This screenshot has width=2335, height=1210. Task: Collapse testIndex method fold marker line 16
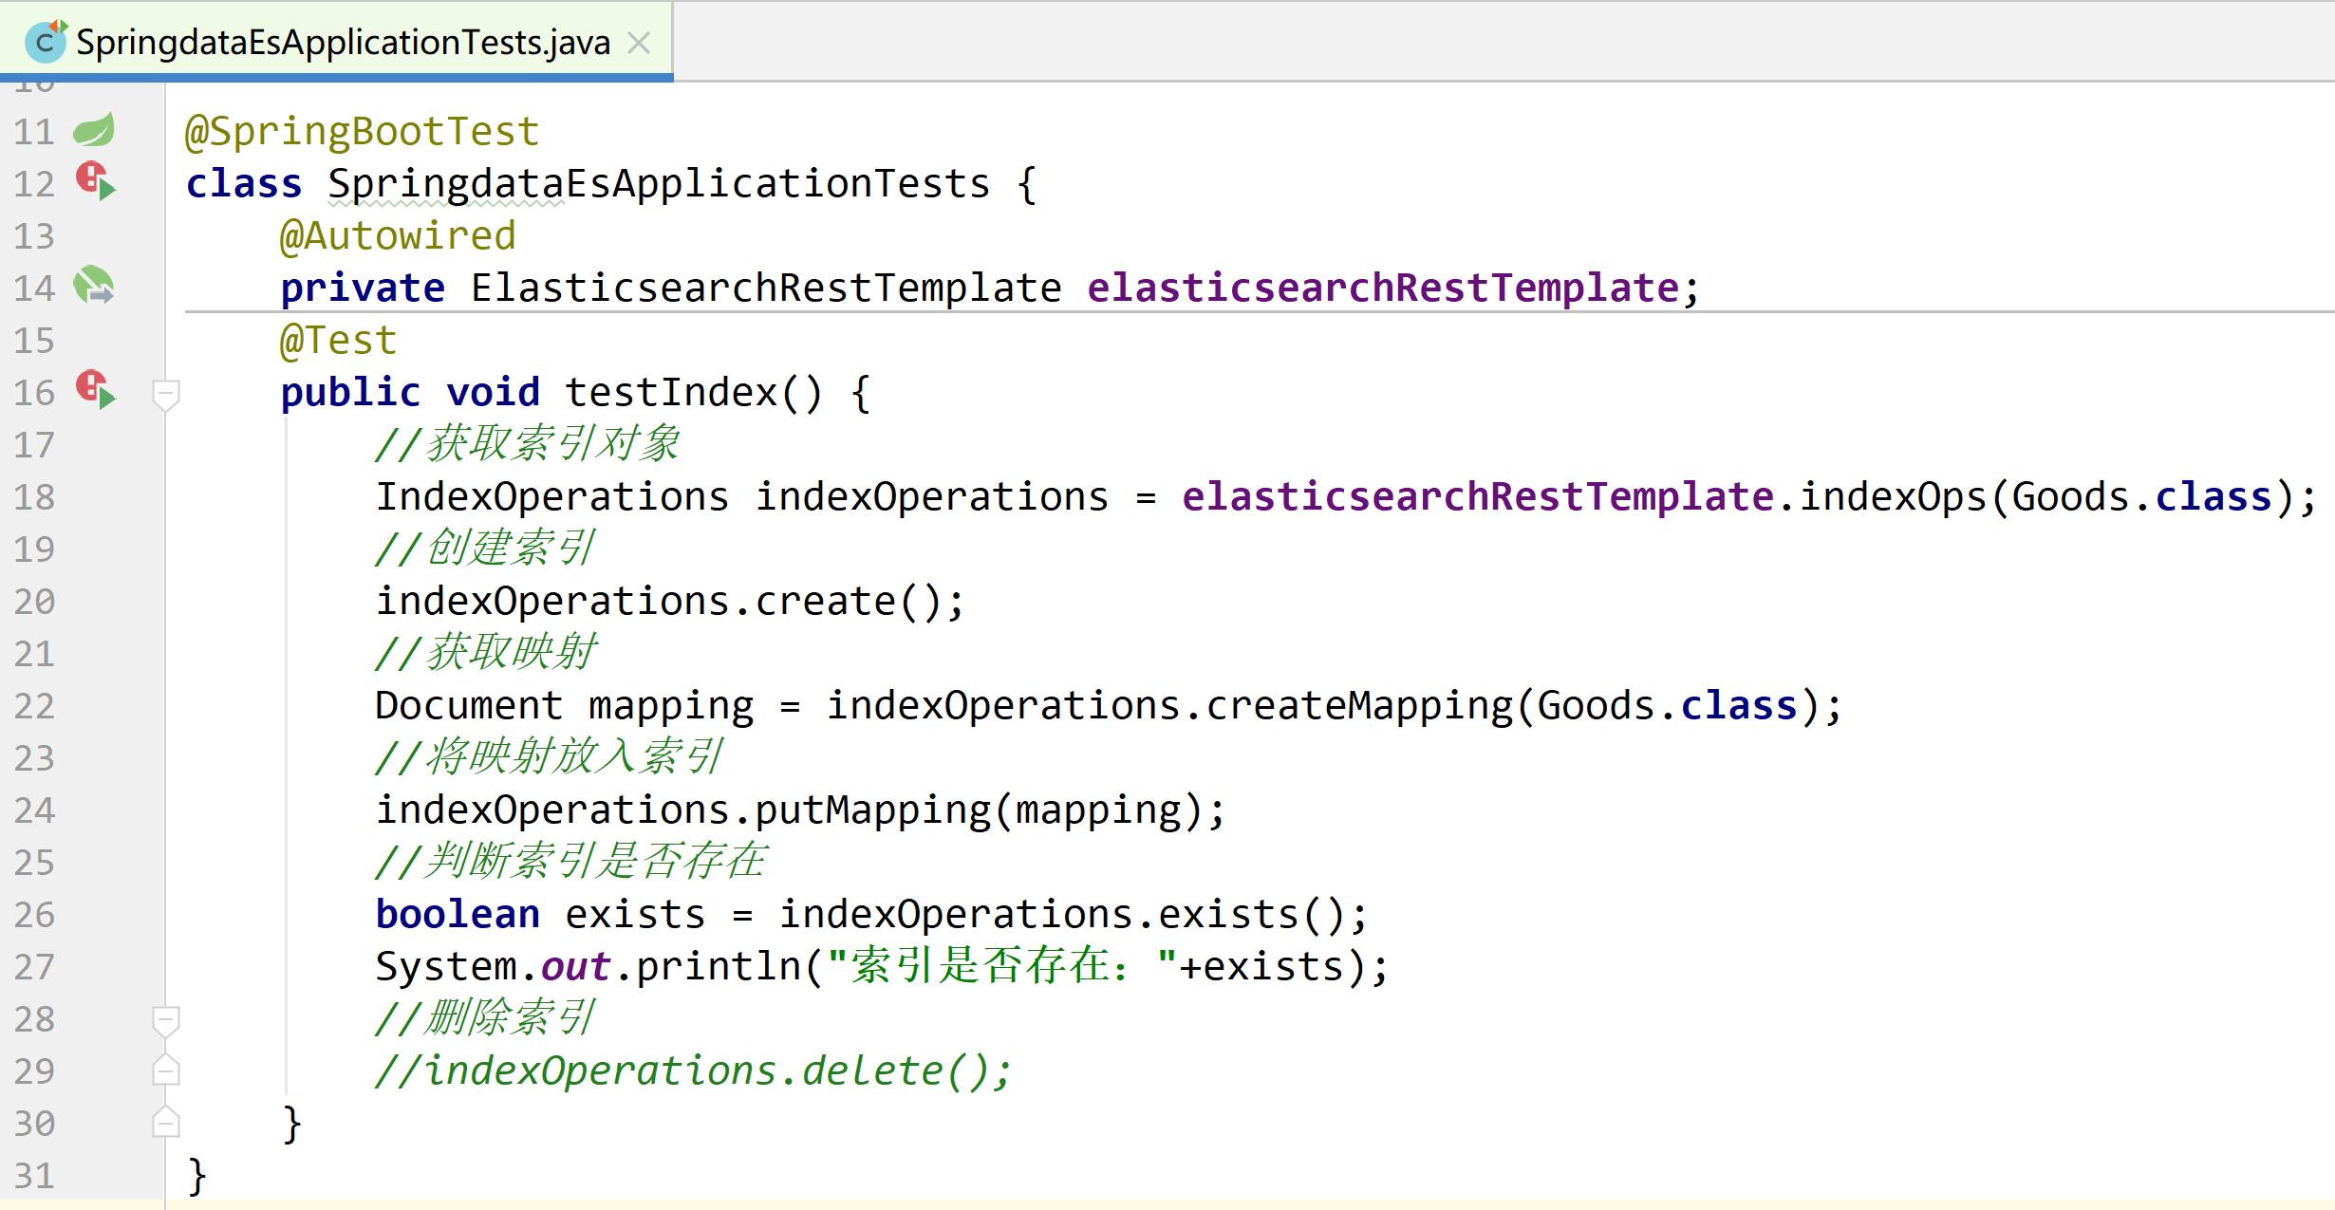166,394
